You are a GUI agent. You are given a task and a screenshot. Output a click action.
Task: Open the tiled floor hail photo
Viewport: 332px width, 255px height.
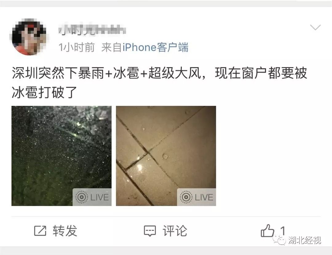point(166,156)
